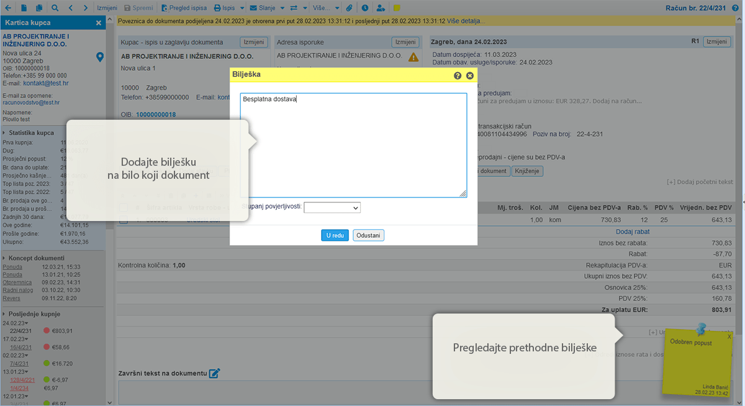The image size is (745, 406).
Task: Collapse the Statistika kupca section
Action: click(6, 133)
